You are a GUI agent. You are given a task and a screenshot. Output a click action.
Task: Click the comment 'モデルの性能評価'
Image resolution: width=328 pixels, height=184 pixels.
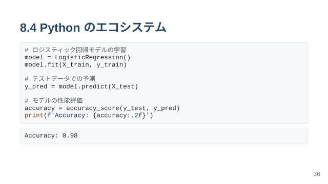click(x=57, y=101)
